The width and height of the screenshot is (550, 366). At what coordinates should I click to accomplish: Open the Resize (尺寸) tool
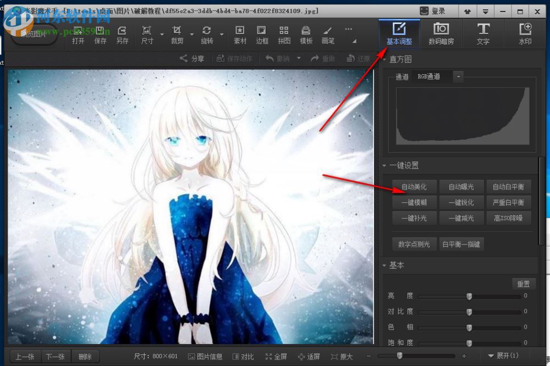click(x=146, y=34)
